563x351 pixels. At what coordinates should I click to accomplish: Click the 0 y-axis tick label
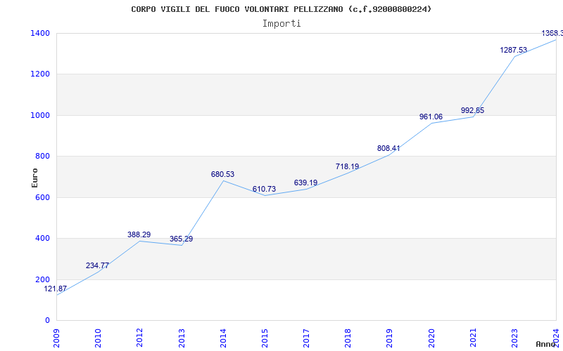coord(47,320)
